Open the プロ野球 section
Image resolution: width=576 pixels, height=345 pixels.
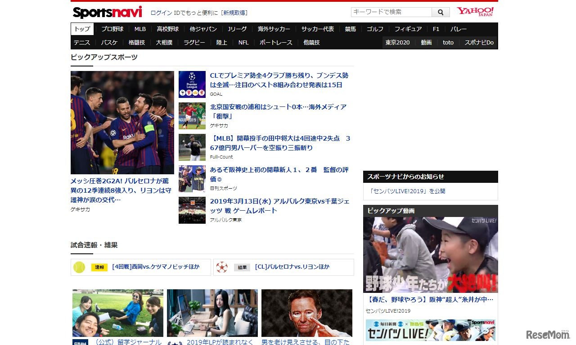tap(112, 29)
